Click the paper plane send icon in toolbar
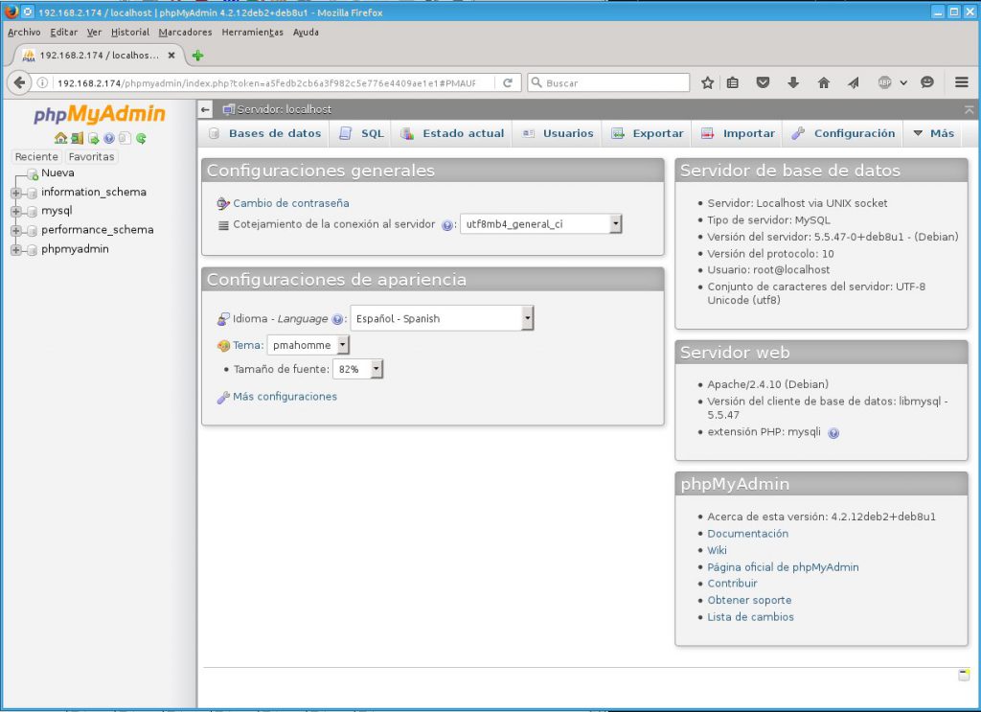 [854, 82]
